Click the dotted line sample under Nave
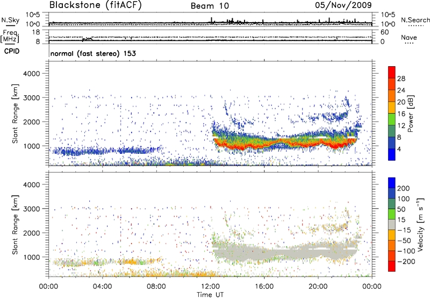This screenshot has height=298, width=430. (x=409, y=43)
